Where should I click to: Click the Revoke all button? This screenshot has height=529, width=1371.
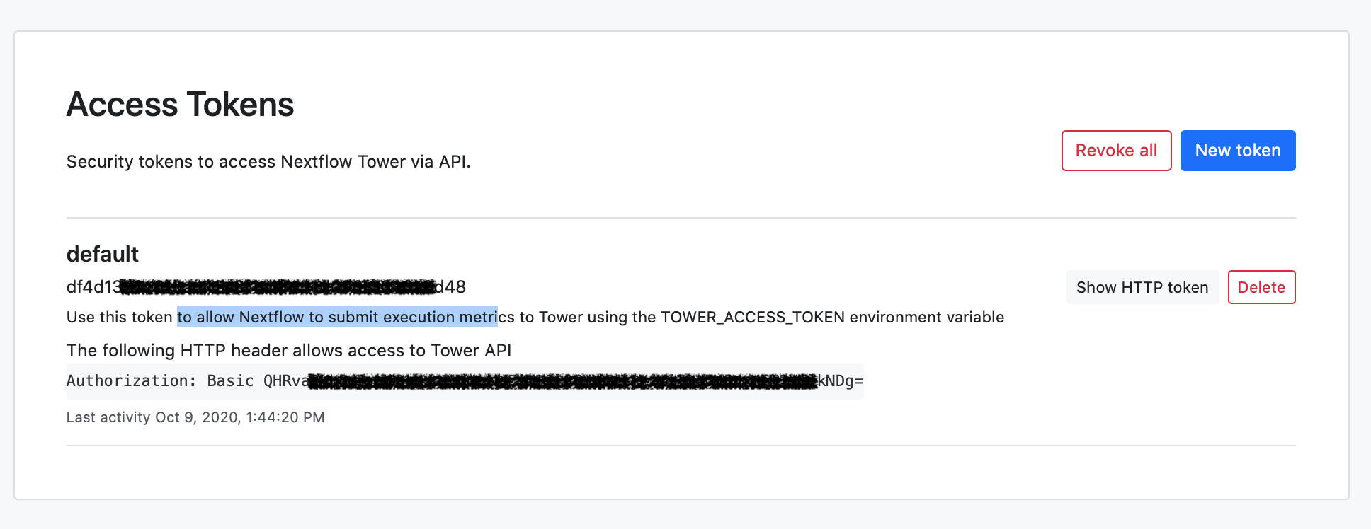click(x=1116, y=151)
